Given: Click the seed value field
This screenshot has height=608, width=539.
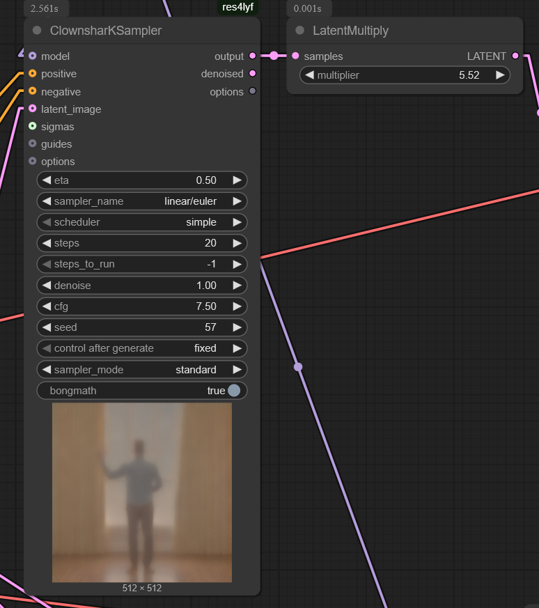Looking at the screenshot, I should 142,327.
